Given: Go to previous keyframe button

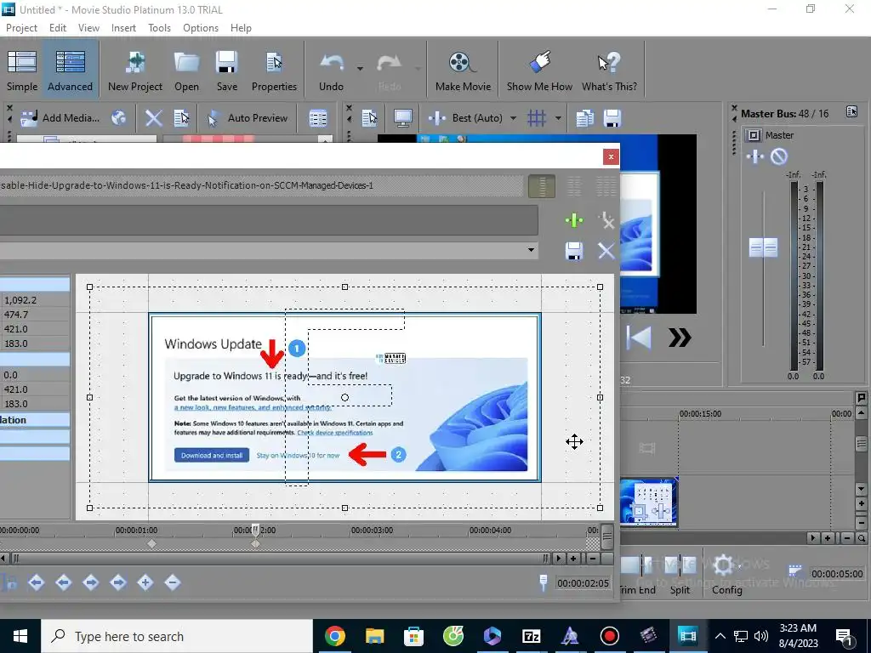Looking at the screenshot, I should coord(63,582).
